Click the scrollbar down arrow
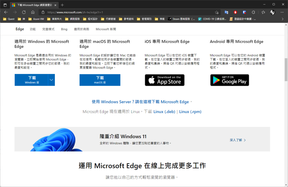 (286, 185)
